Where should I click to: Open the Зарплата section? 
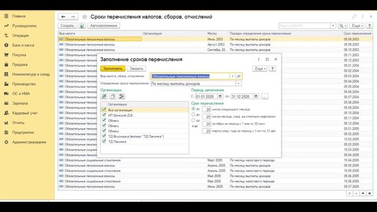(x=20, y=104)
